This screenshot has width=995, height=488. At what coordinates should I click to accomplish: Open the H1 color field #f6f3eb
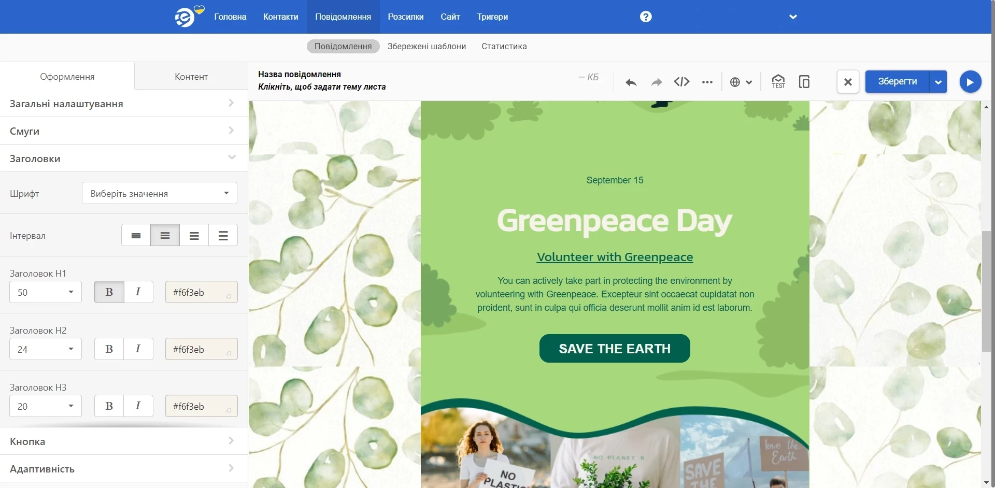point(202,292)
